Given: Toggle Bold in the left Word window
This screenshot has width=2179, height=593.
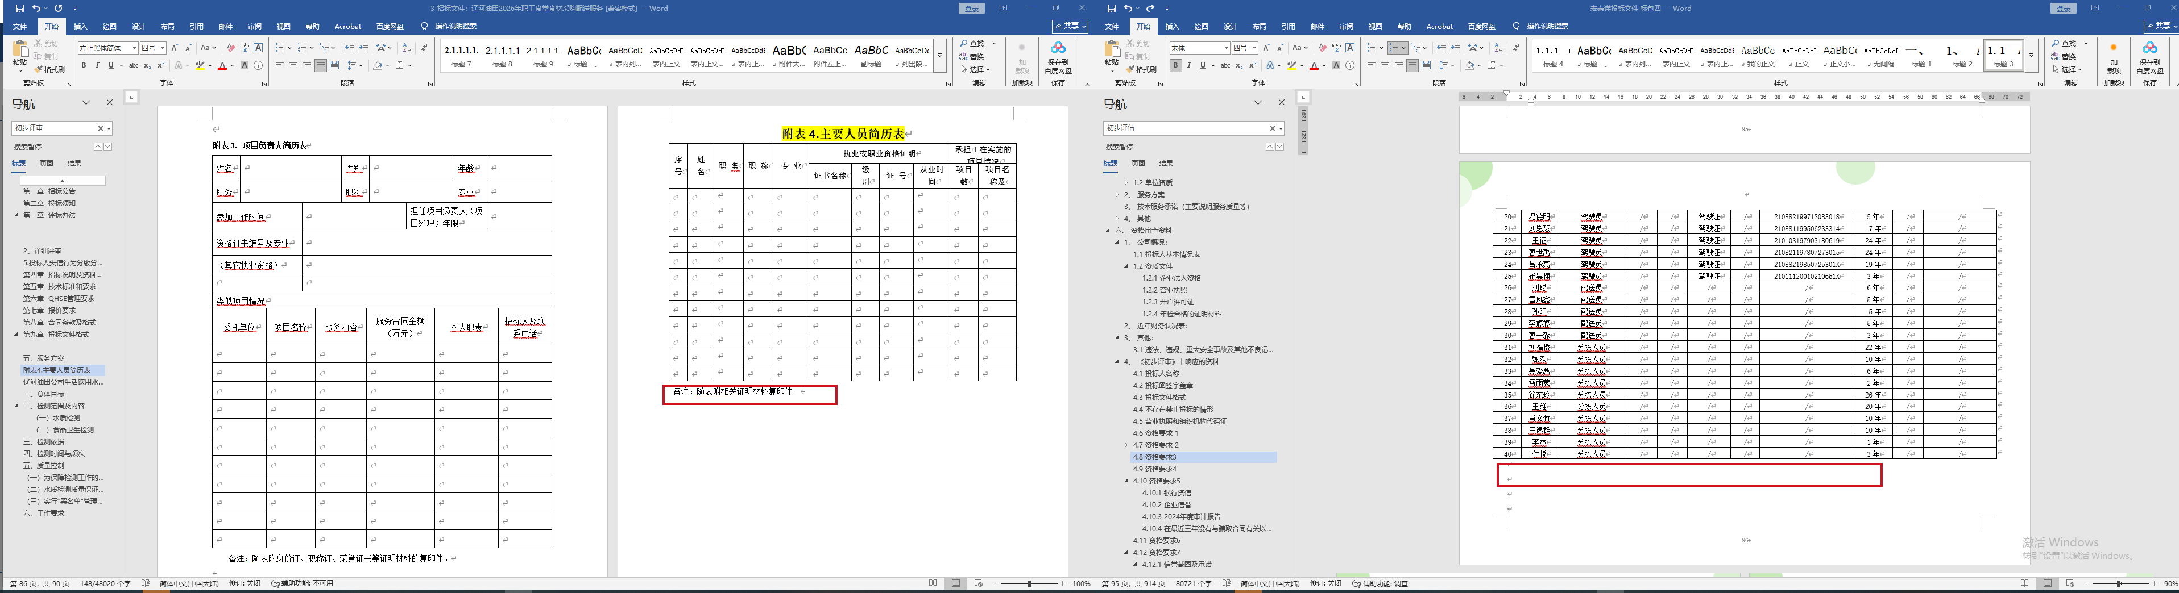Looking at the screenshot, I should click(84, 65).
